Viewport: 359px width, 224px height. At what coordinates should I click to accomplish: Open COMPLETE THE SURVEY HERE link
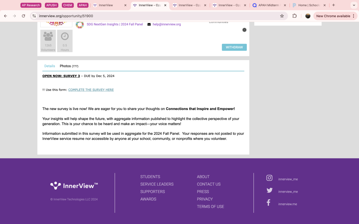pyautogui.click(x=91, y=90)
